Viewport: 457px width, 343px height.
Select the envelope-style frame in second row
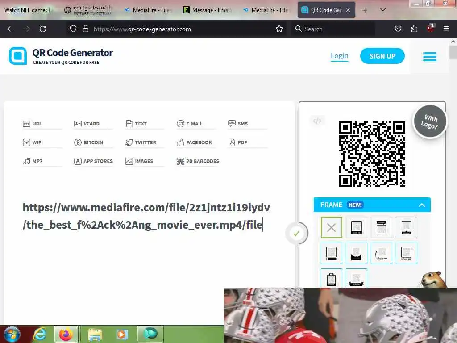click(x=357, y=253)
